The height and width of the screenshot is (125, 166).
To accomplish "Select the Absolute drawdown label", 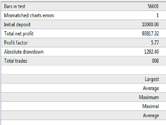I will tap(24, 52).
